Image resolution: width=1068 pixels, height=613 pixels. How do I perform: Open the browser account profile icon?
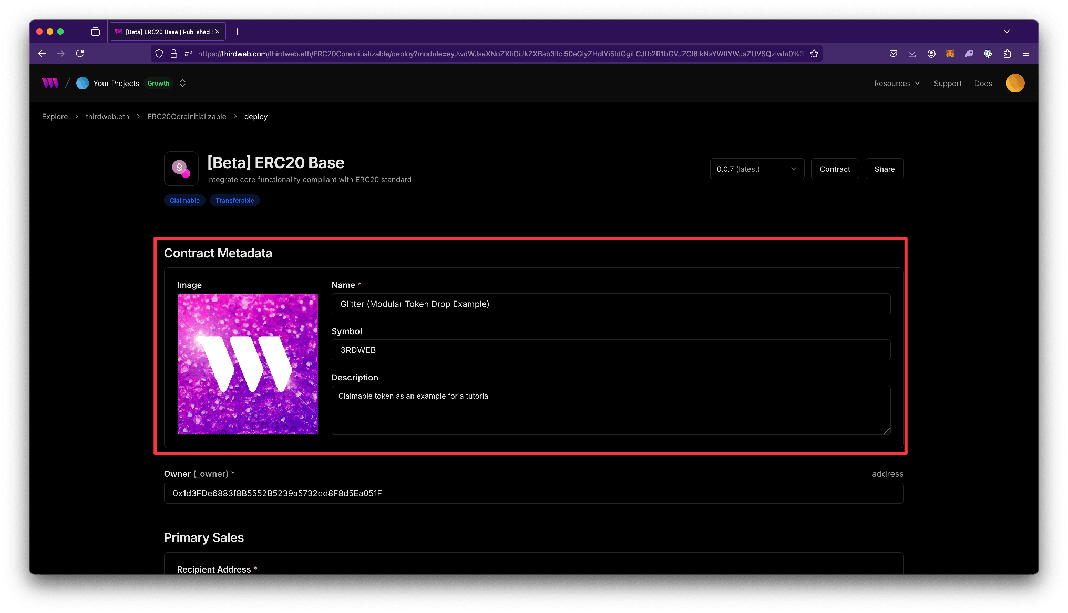tap(931, 53)
